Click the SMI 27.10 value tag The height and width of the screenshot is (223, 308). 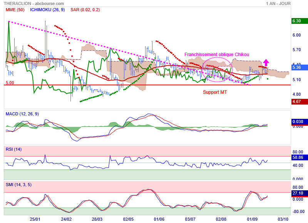click(x=300, y=193)
